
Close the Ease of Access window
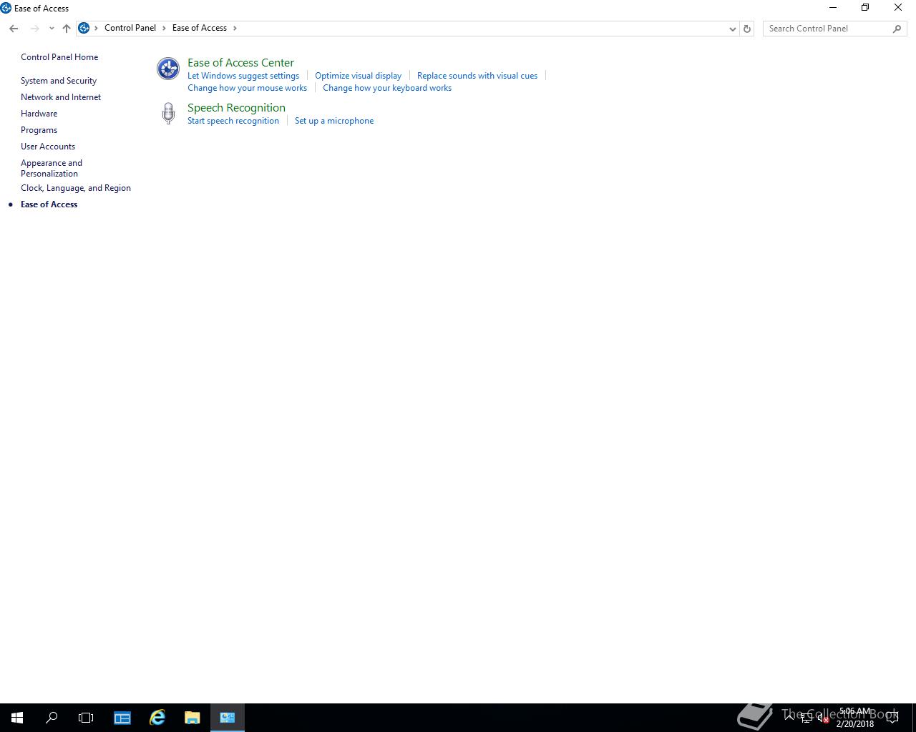point(898,8)
